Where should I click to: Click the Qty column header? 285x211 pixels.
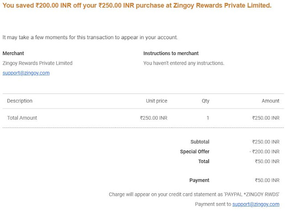click(206, 101)
